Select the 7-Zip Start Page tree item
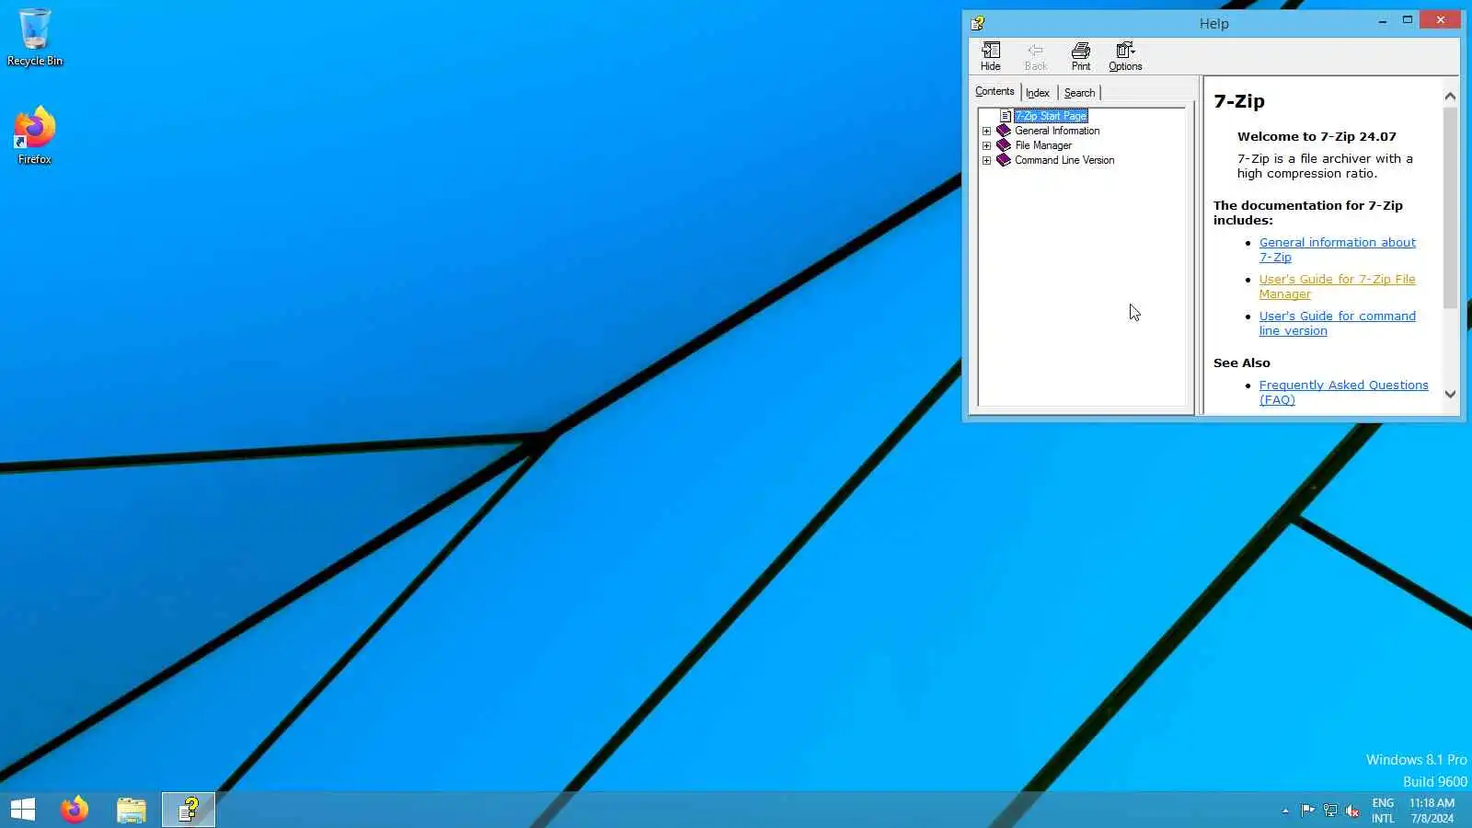 point(1051,116)
